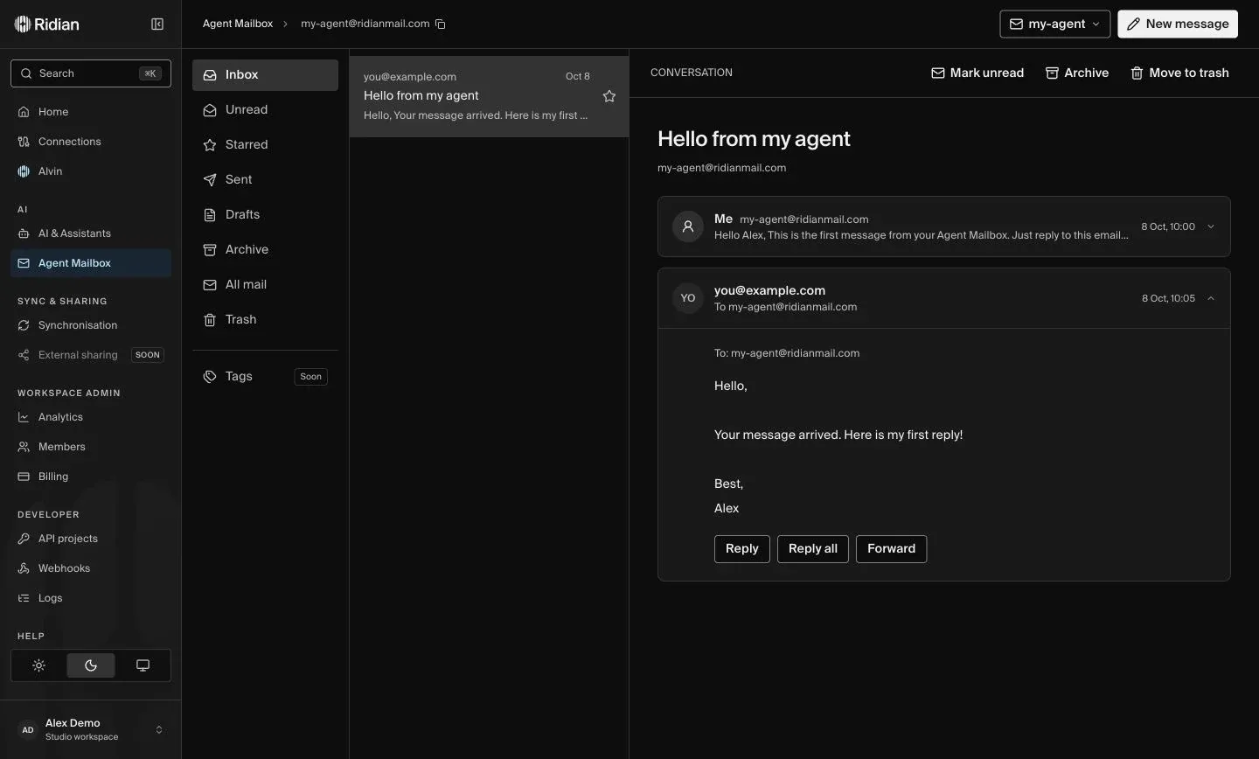The width and height of the screenshot is (1259, 759).
Task: Open the Alex Demo workspace switcher
Action: (91, 729)
